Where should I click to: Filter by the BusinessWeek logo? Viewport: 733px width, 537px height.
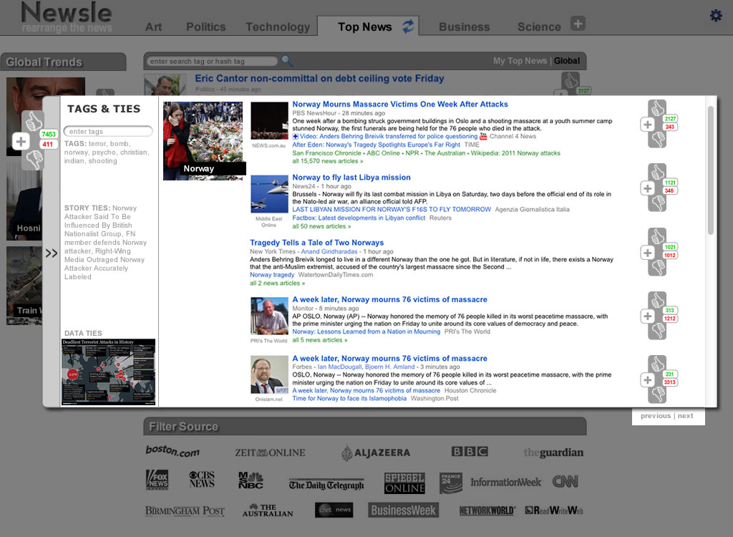403,511
